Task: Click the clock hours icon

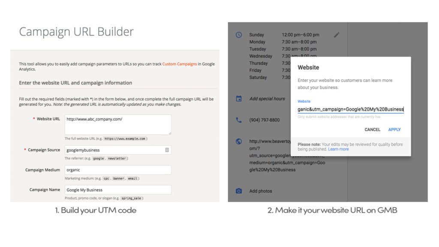Action: click(x=238, y=35)
